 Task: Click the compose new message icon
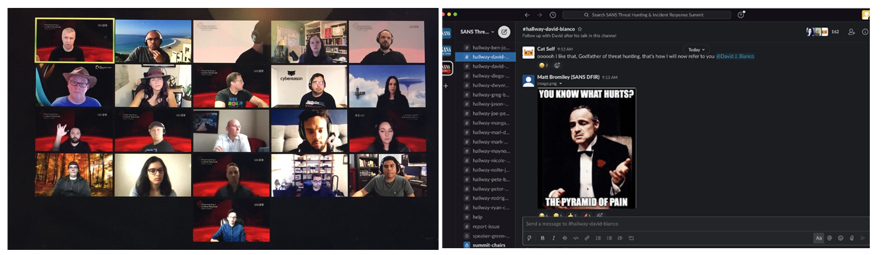click(504, 32)
